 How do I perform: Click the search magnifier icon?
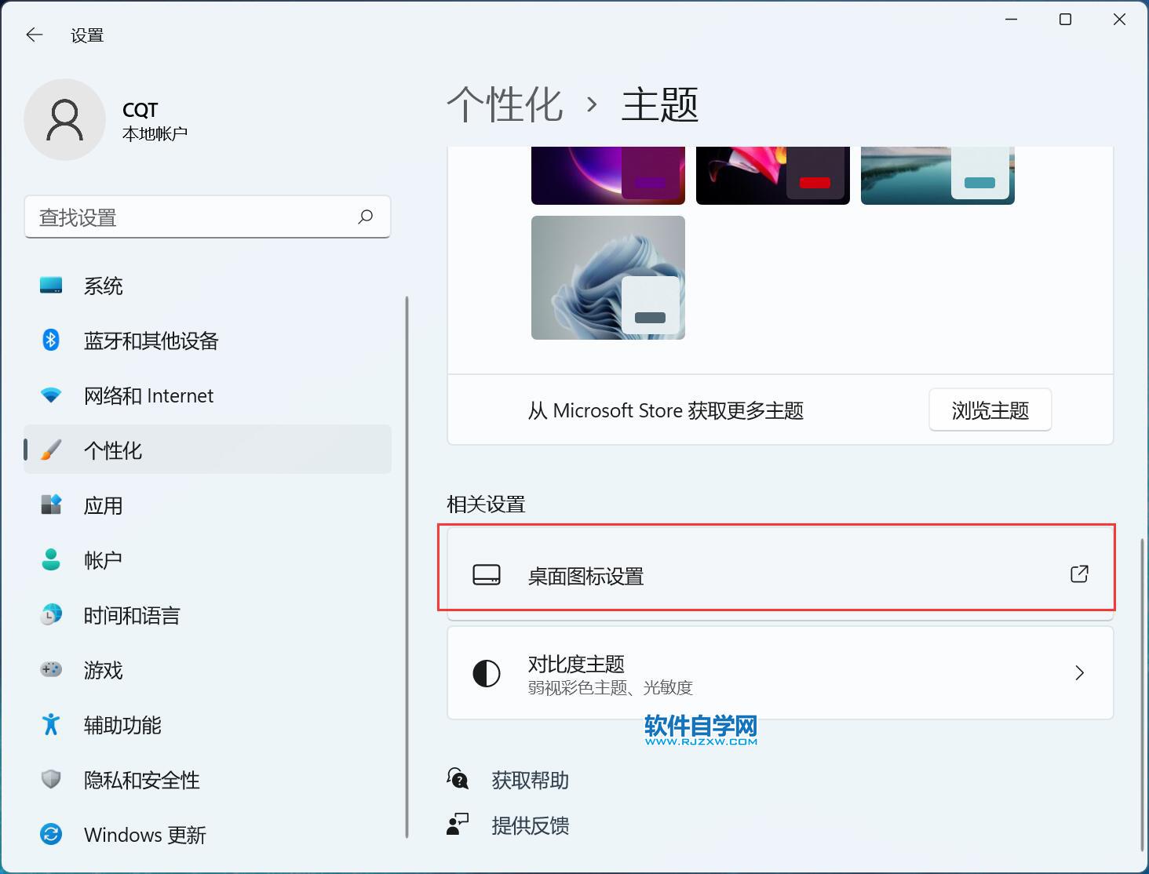366,217
